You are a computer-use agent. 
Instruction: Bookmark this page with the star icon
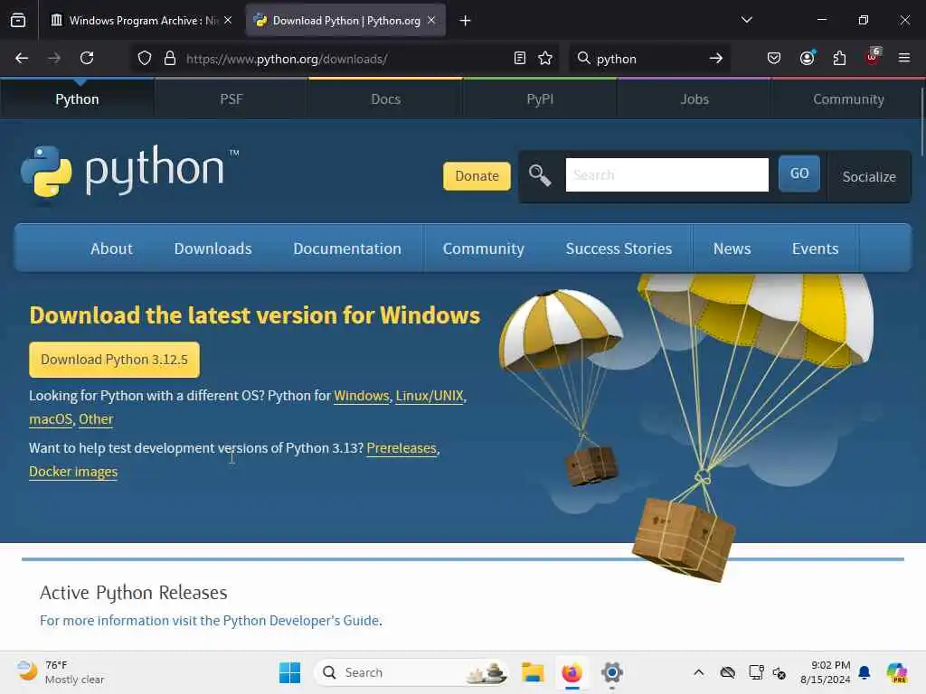pos(545,59)
